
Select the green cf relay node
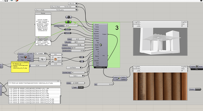[68, 22]
